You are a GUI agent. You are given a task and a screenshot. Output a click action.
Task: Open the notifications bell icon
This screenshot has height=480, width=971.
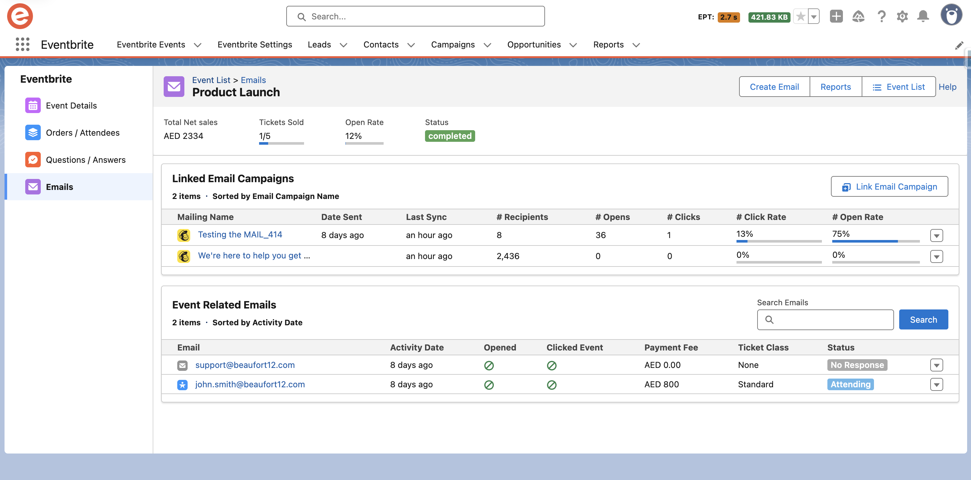click(x=923, y=16)
